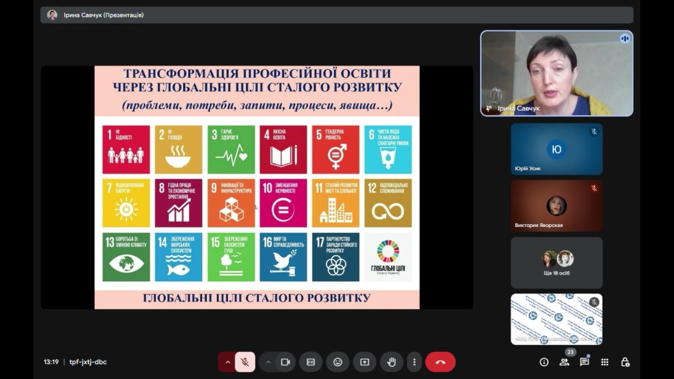Click the pin icon on Ірина Савчук tile
Image resolution: width=674 pixels, height=379 pixels.
click(x=489, y=108)
